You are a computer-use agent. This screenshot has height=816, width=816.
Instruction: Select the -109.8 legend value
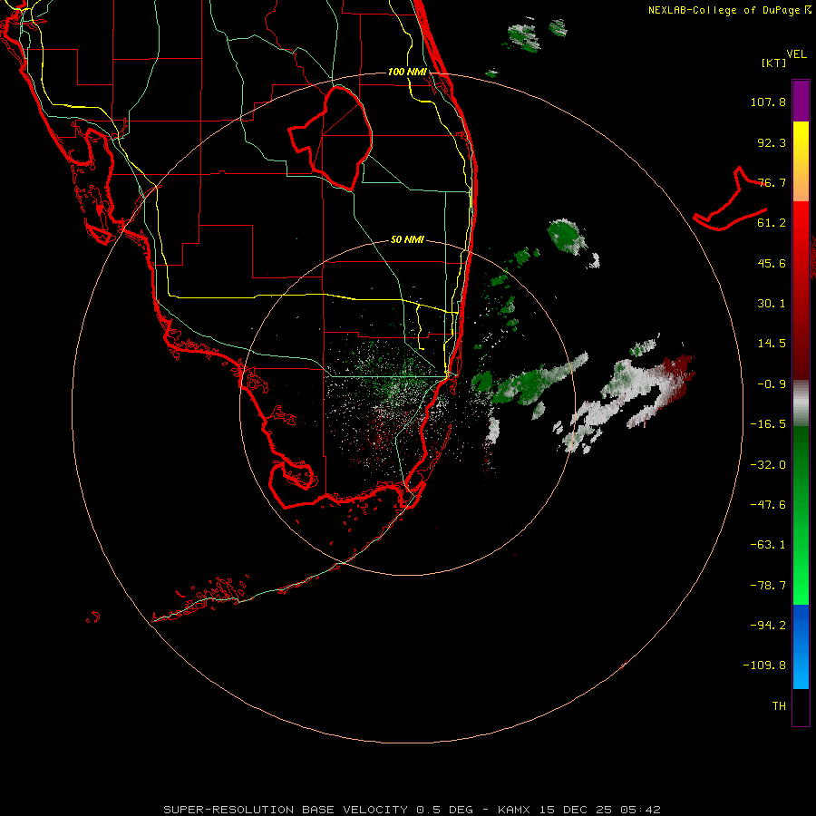pyautogui.click(x=764, y=665)
